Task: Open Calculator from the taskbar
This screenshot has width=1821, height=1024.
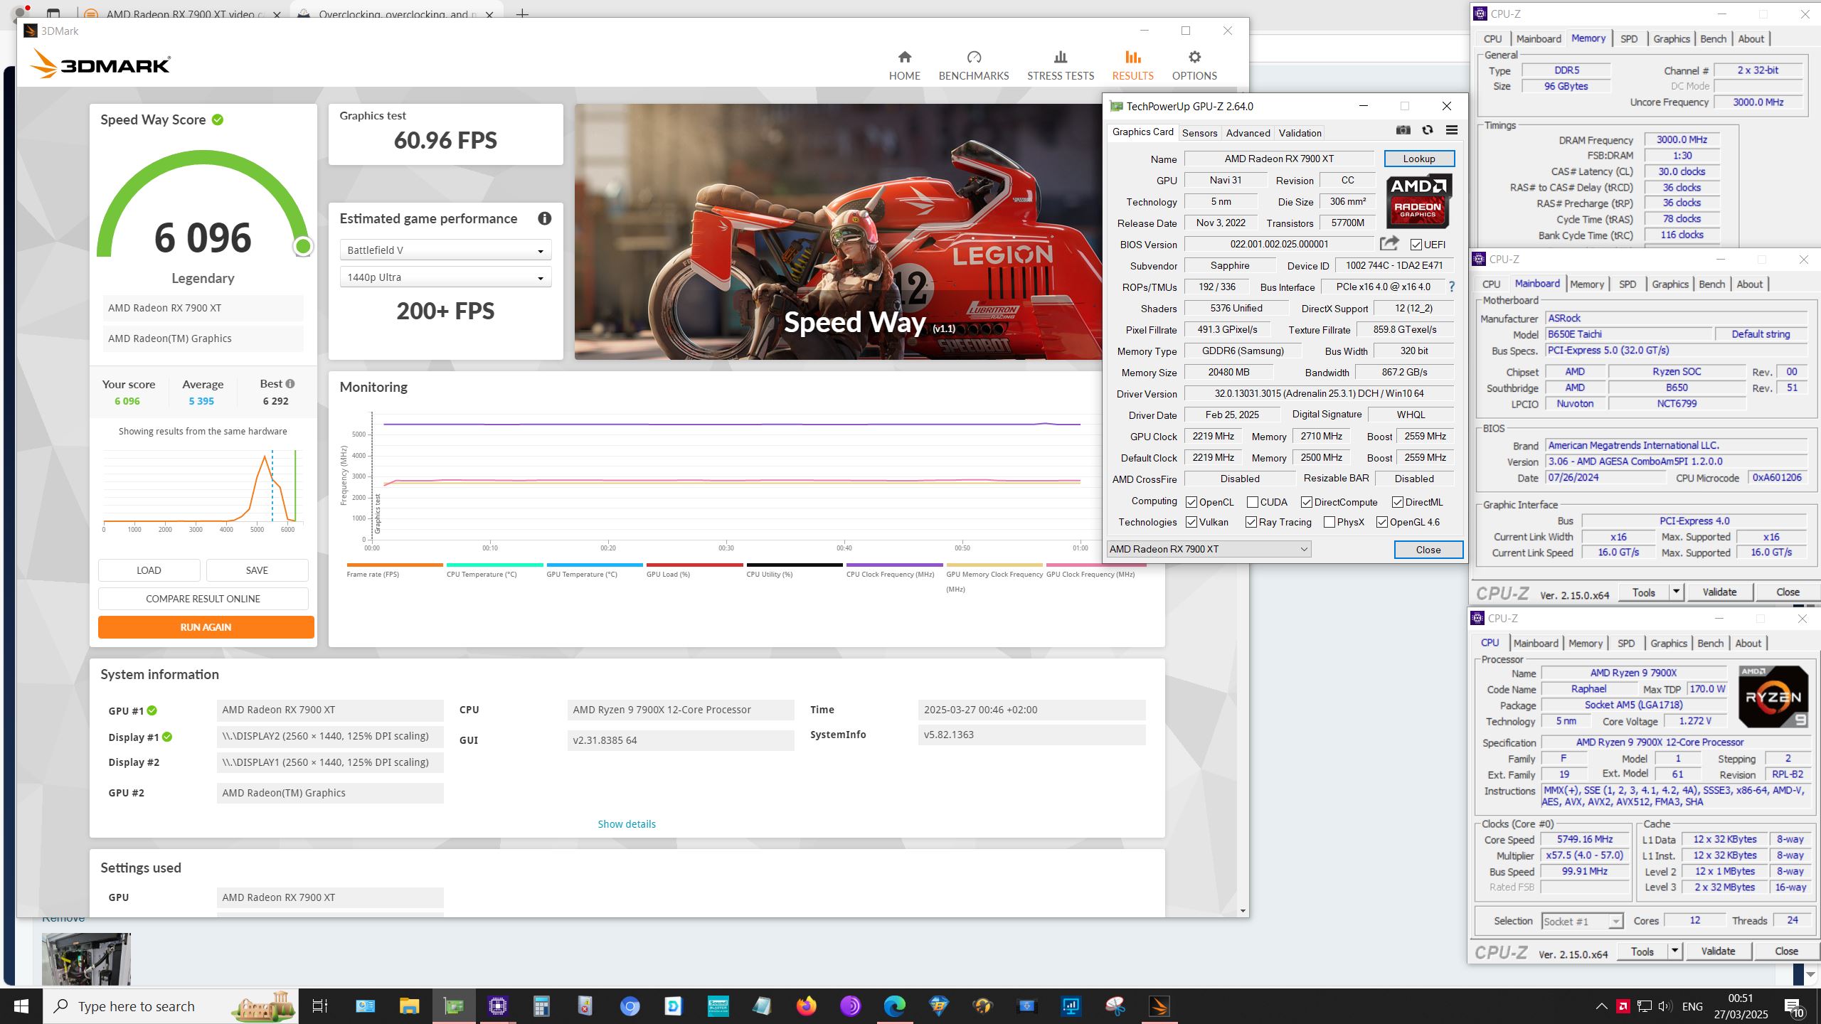Action: [x=541, y=1006]
